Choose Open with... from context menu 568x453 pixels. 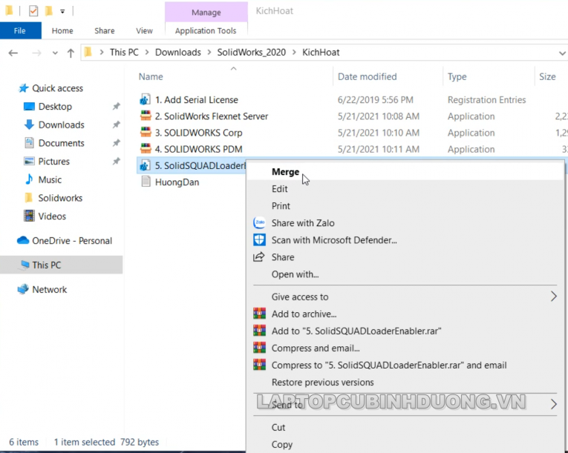(405, 274)
